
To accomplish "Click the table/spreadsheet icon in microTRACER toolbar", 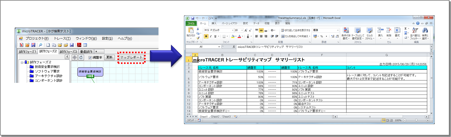I will point(85,45).
